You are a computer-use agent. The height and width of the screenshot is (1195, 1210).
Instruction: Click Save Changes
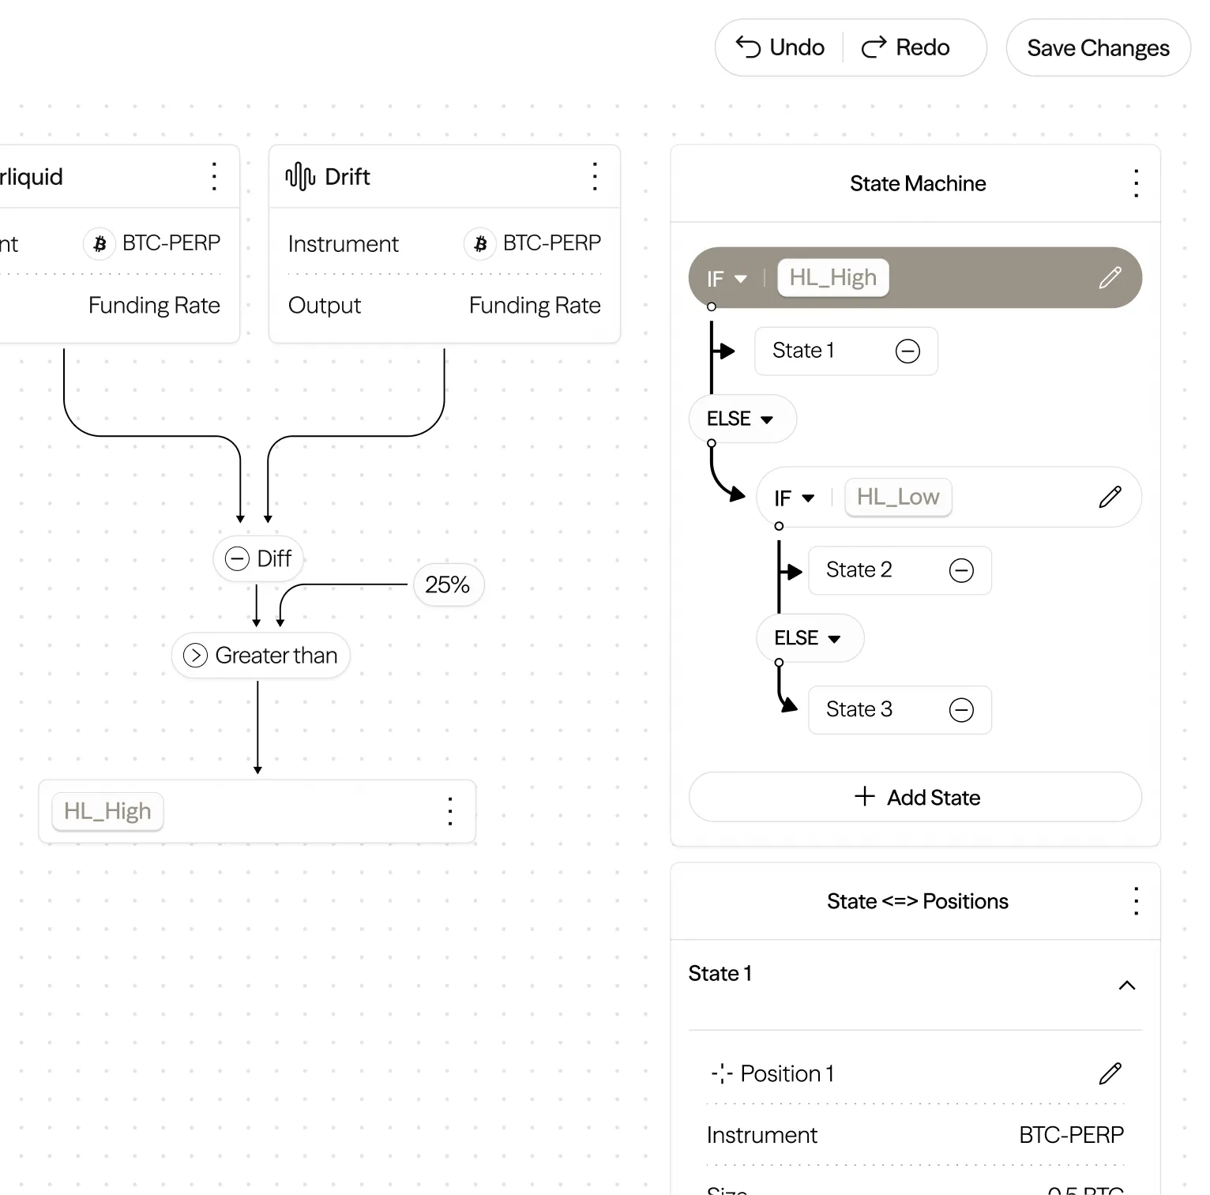[x=1098, y=48]
